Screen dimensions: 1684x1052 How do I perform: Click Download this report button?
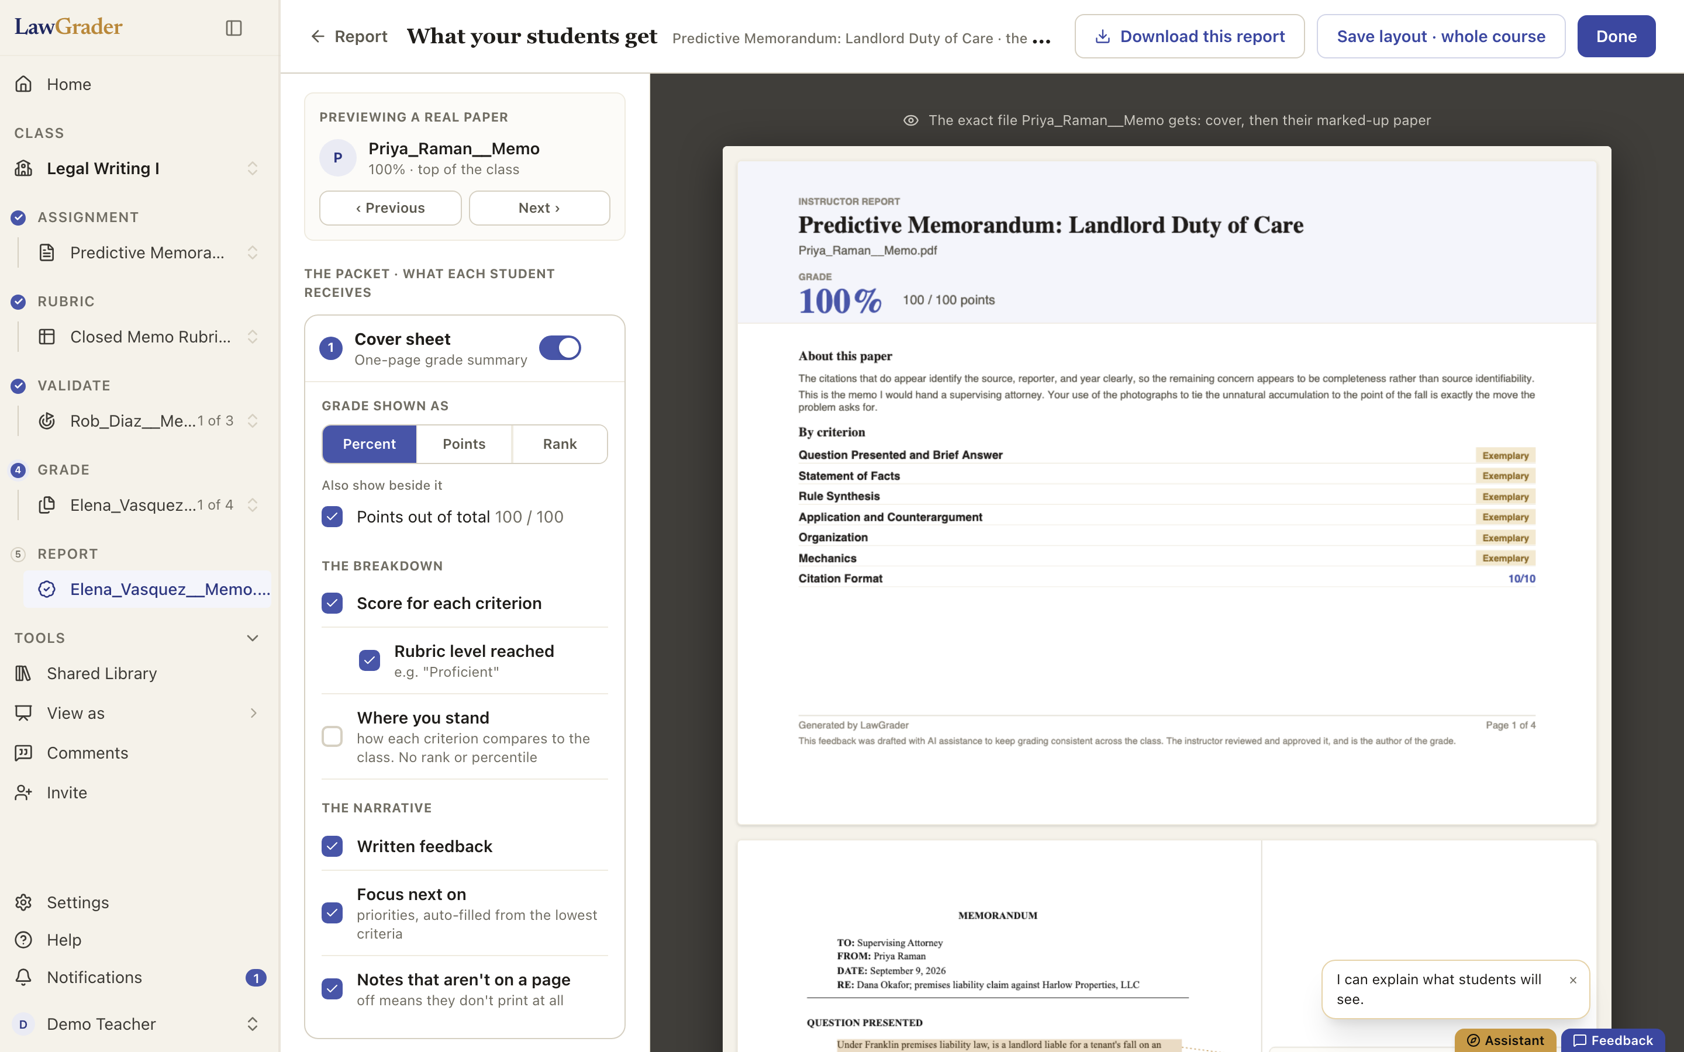pos(1189,36)
